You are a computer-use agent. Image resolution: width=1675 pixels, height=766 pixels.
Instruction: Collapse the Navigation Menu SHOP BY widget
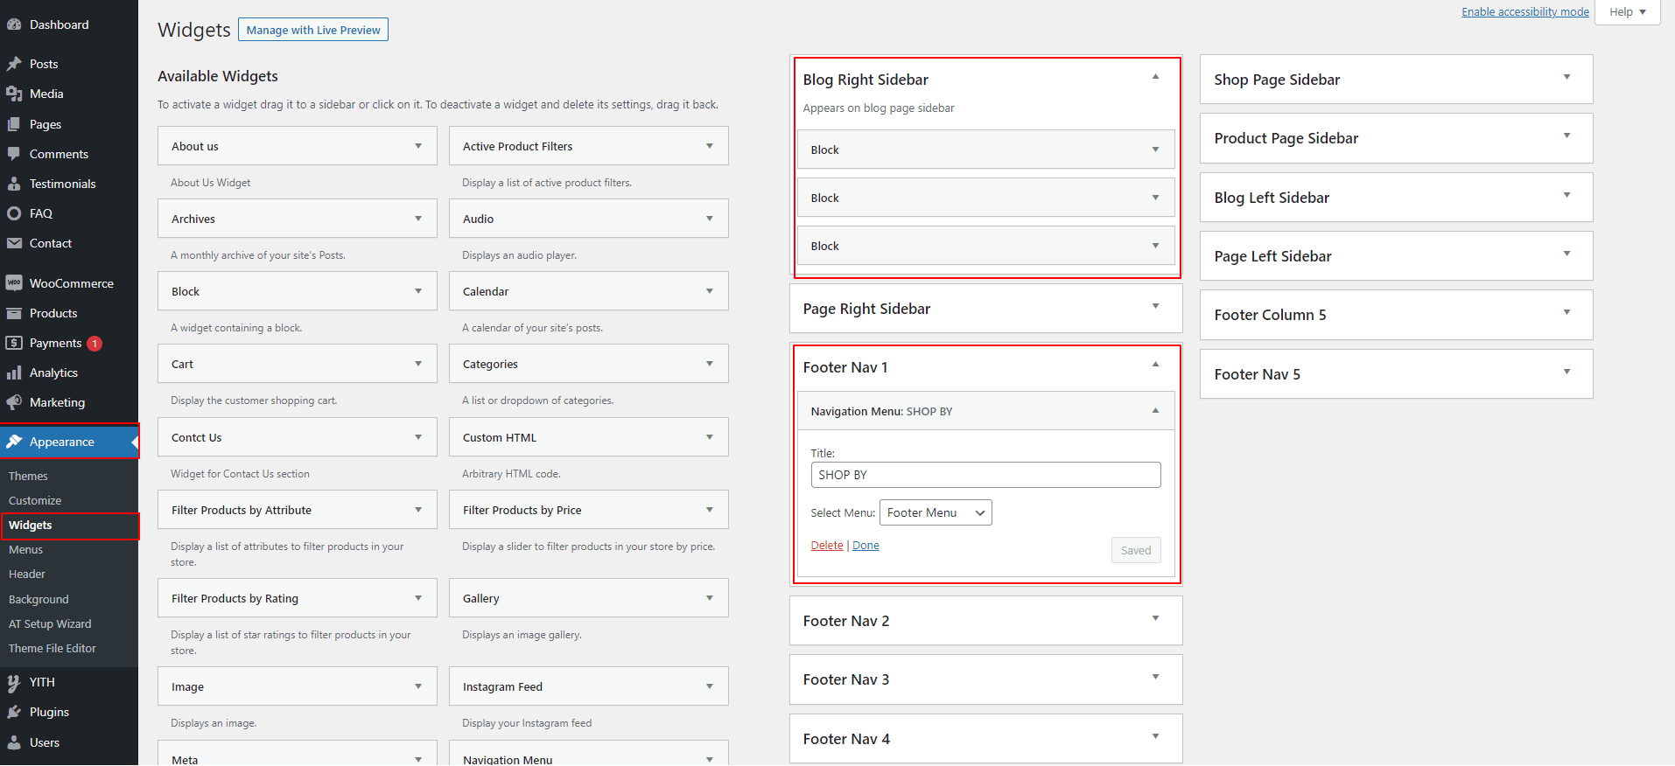(x=1155, y=411)
